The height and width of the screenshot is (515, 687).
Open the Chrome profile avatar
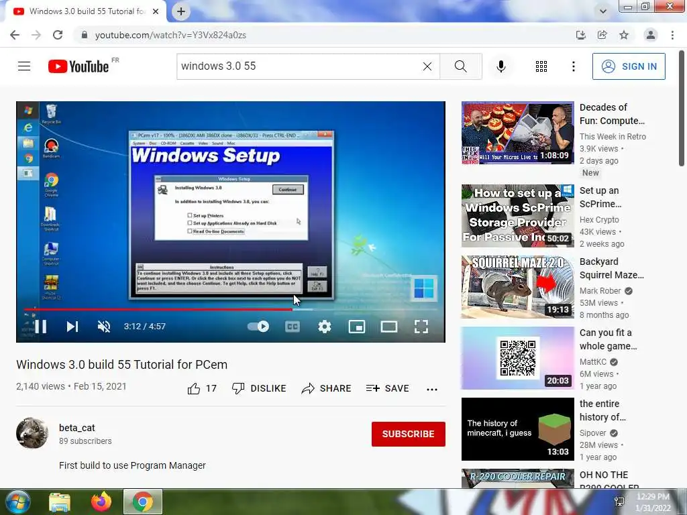point(651,35)
